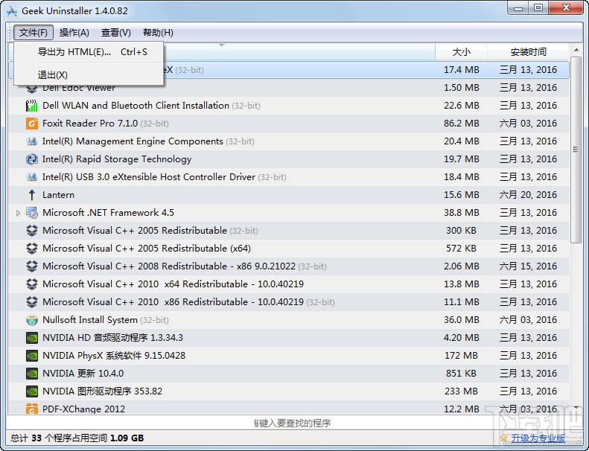Image resolution: width=589 pixels, height=451 pixels.
Task: Select Nullsoft Install System name
Action: (90, 320)
